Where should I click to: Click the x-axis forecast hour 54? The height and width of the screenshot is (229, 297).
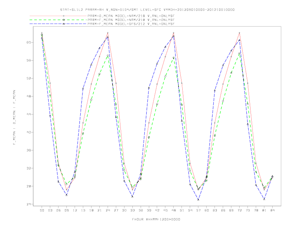pos(190,210)
